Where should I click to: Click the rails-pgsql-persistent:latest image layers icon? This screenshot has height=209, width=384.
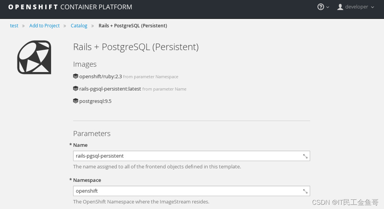(x=76, y=89)
